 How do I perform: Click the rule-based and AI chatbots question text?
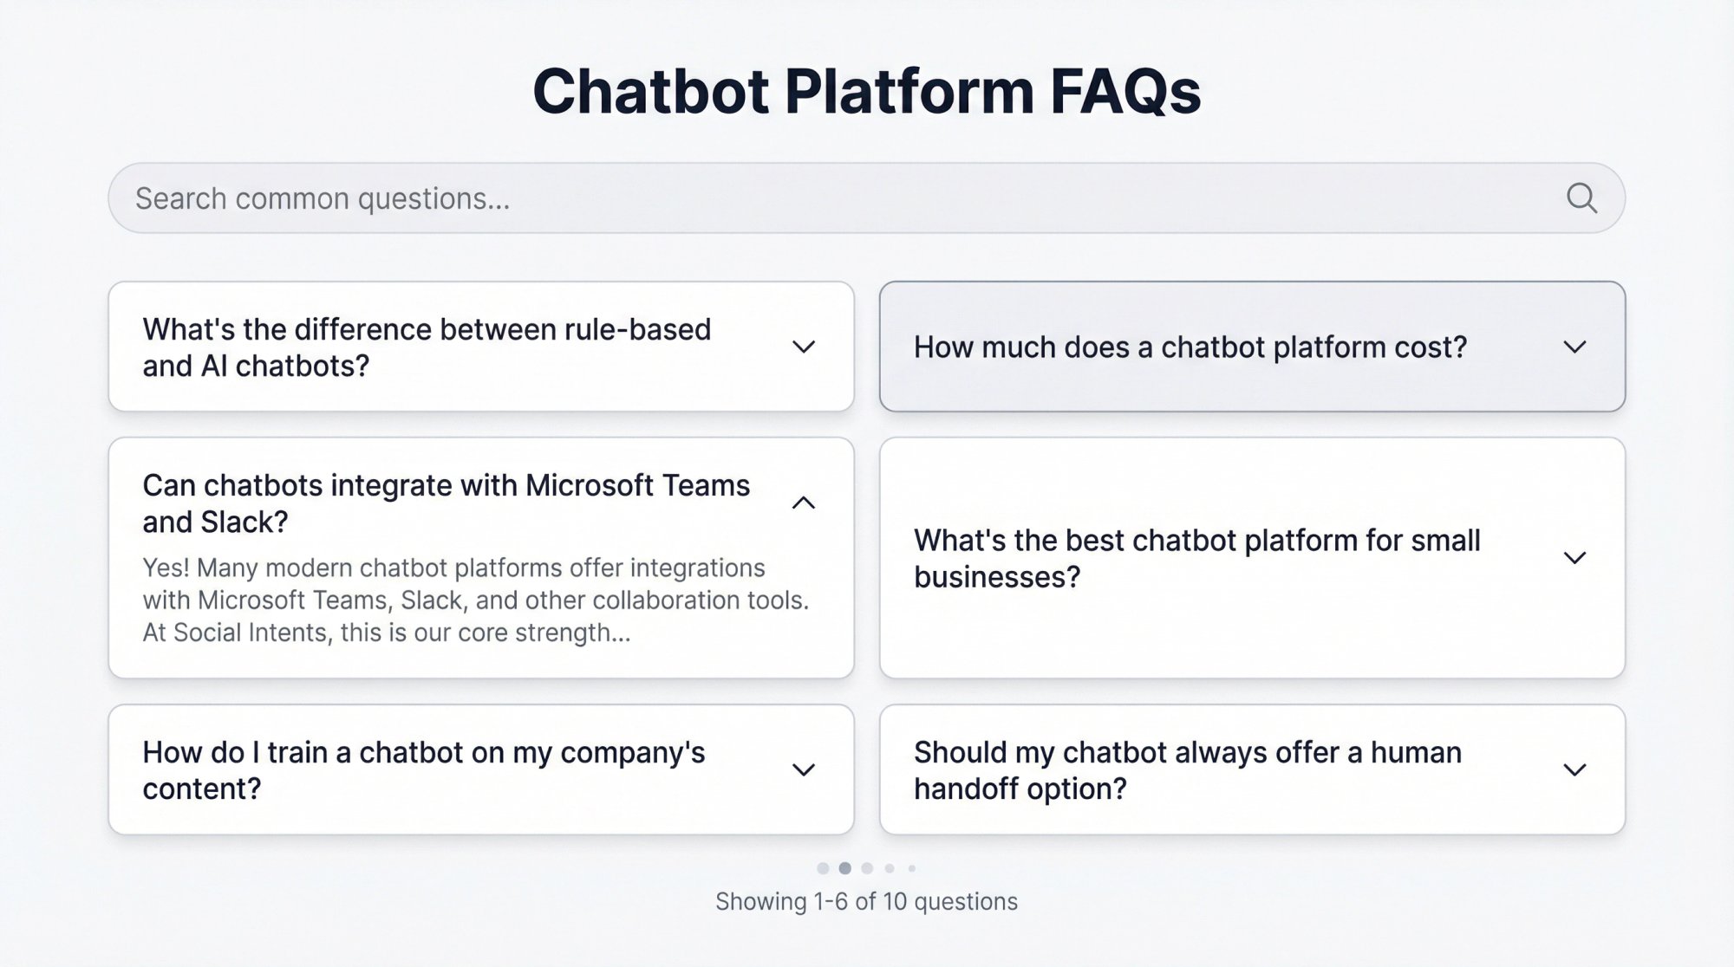tap(427, 347)
